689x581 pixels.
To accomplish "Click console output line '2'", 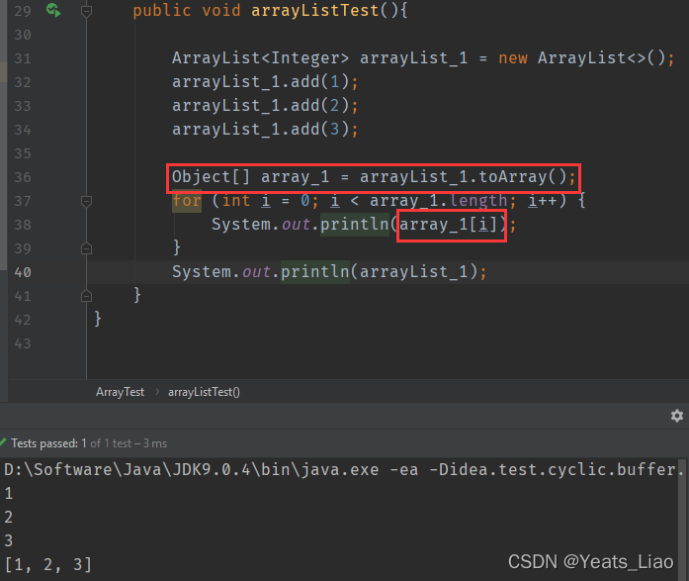I will (x=8, y=518).
